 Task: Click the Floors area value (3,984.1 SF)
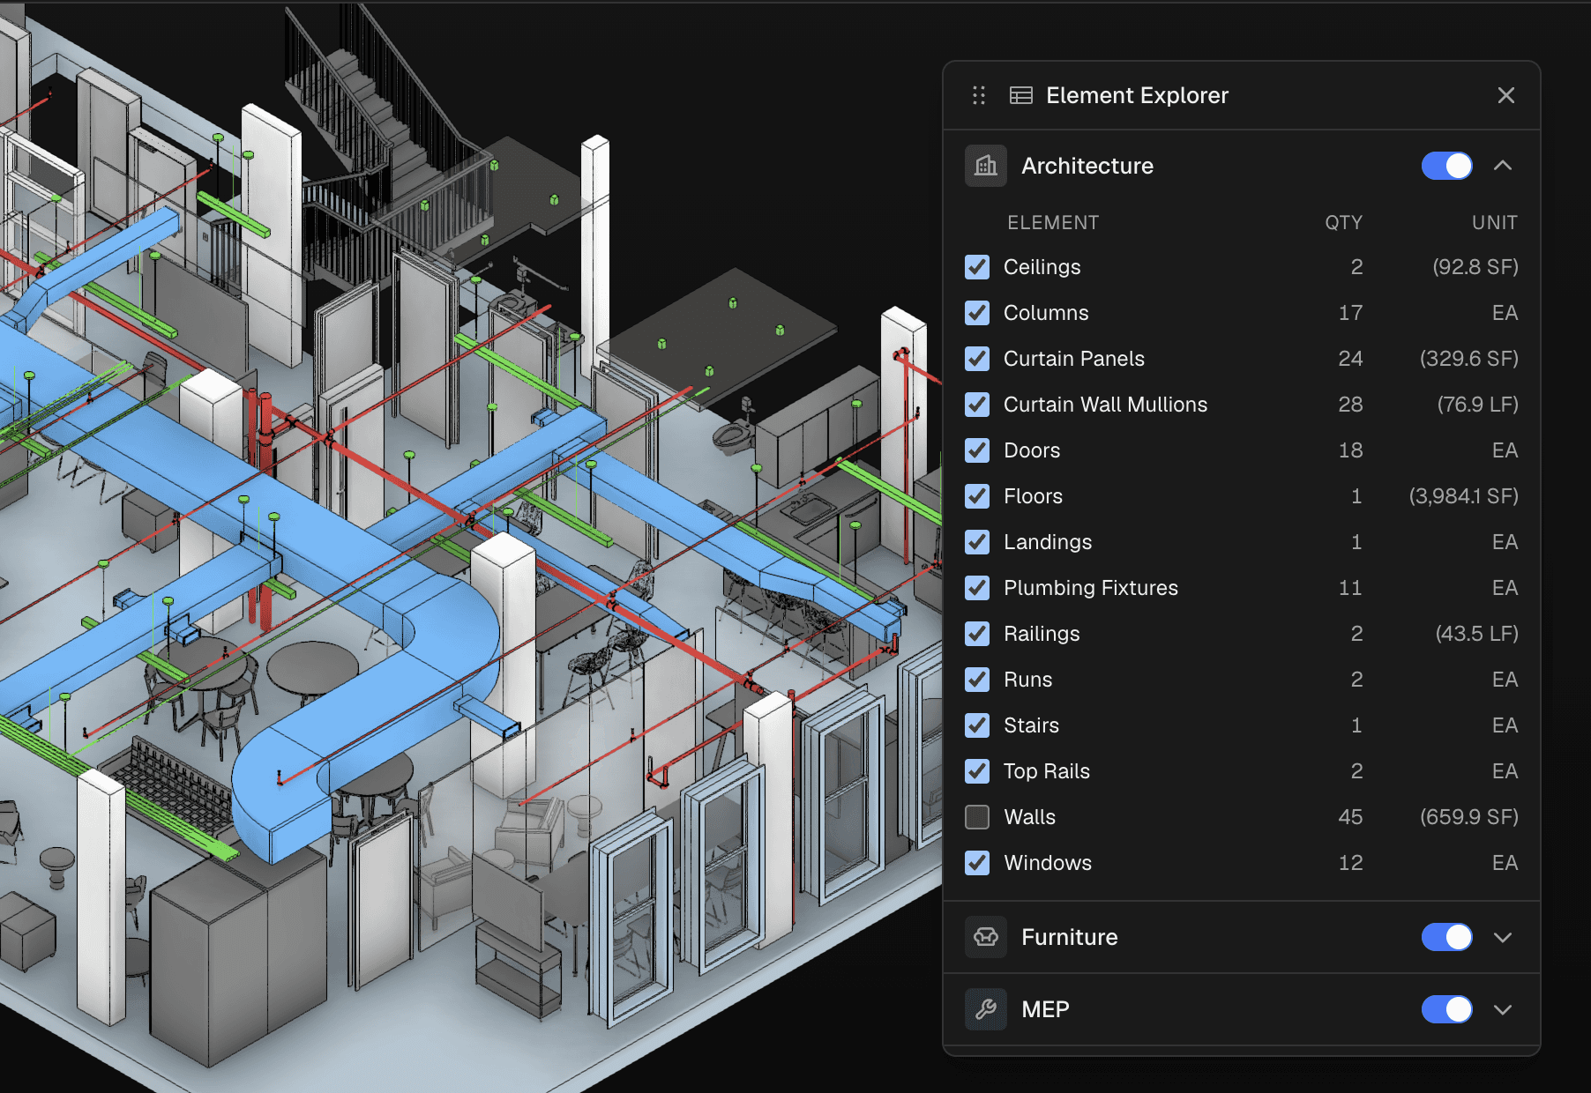pos(1463,496)
